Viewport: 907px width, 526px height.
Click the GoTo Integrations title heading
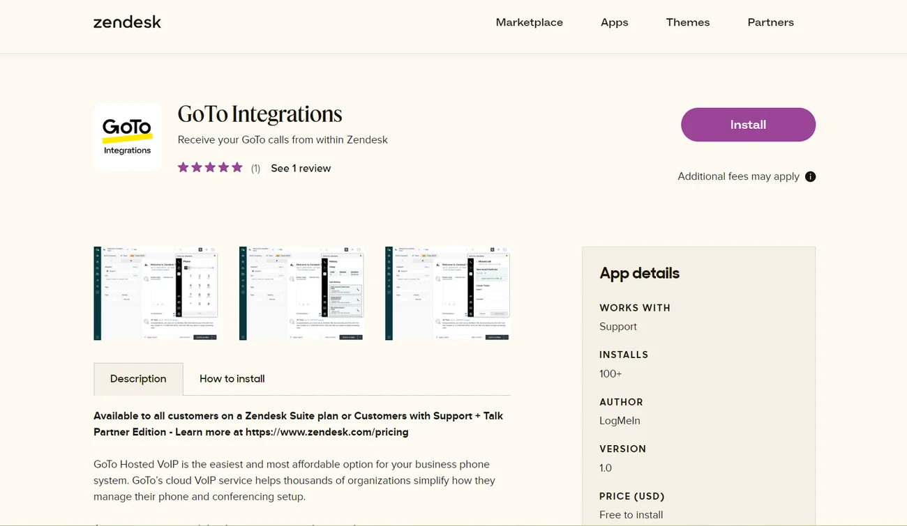(x=260, y=114)
